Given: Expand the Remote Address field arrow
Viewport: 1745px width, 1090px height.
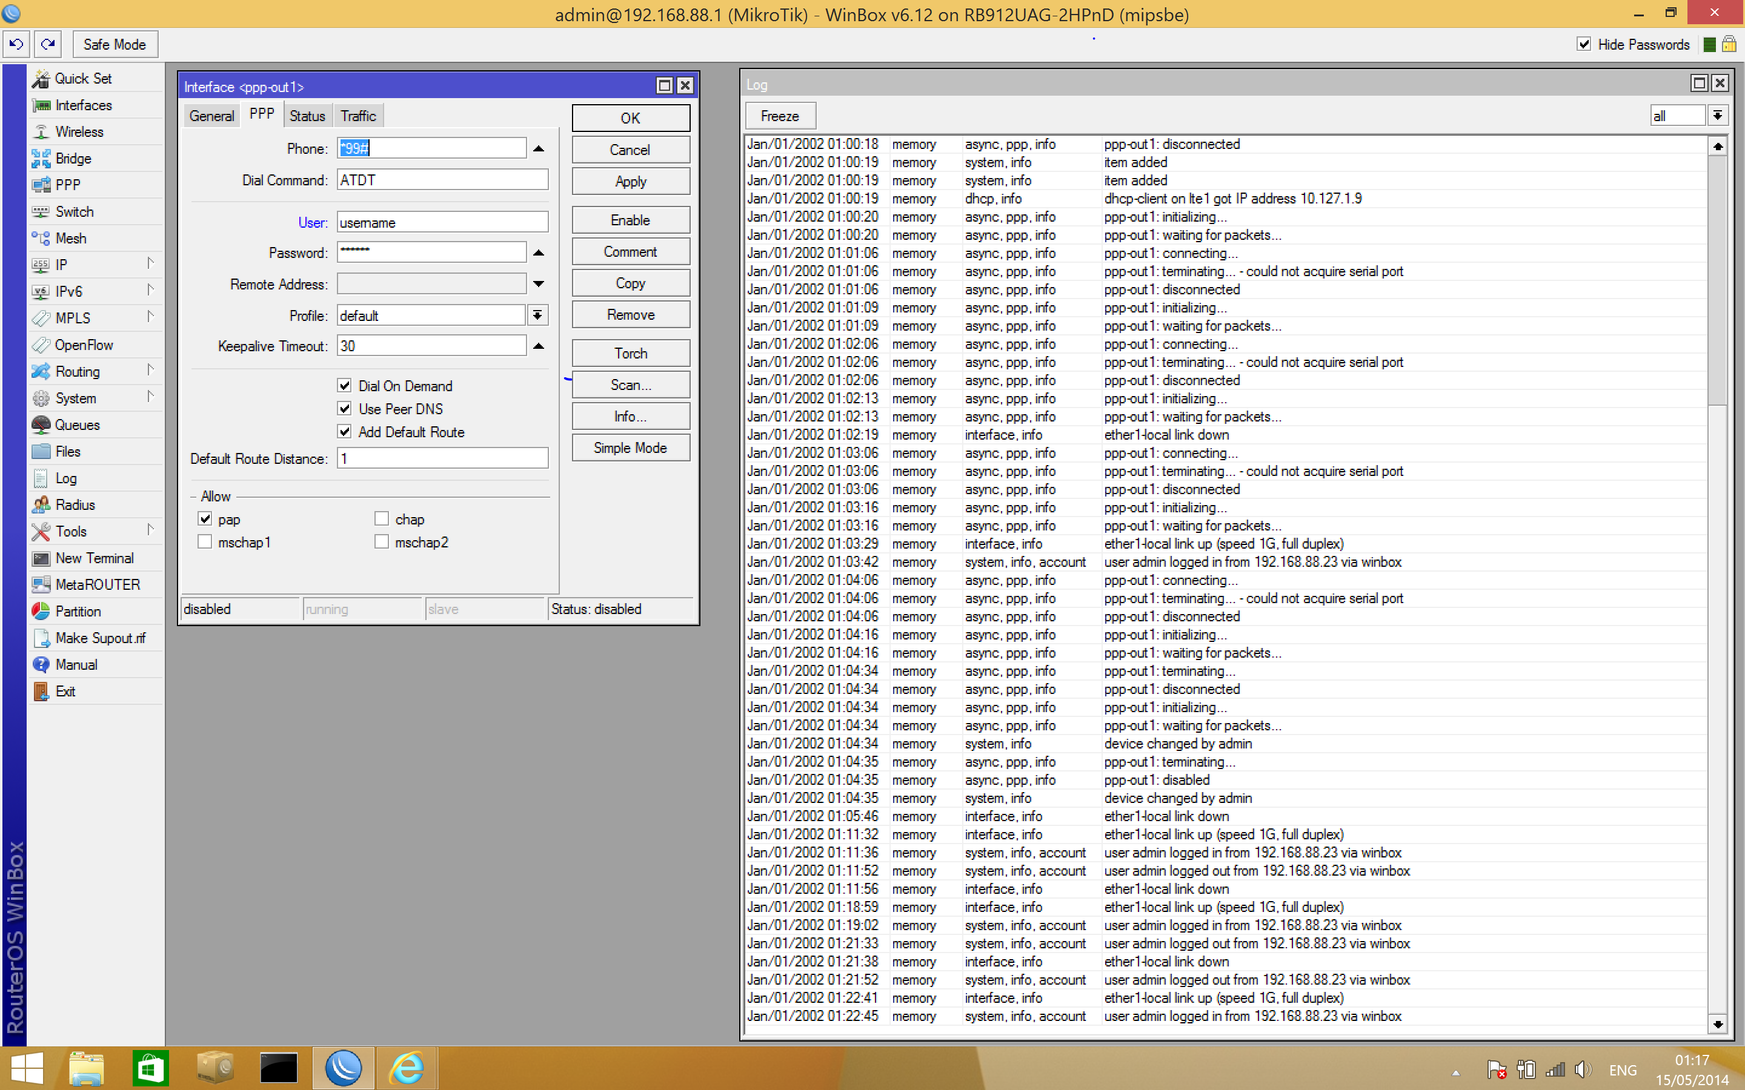Looking at the screenshot, I should tap(539, 285).
